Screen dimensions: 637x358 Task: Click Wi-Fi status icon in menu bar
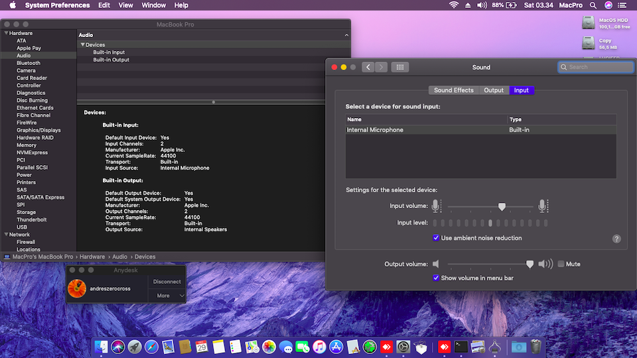454,5
